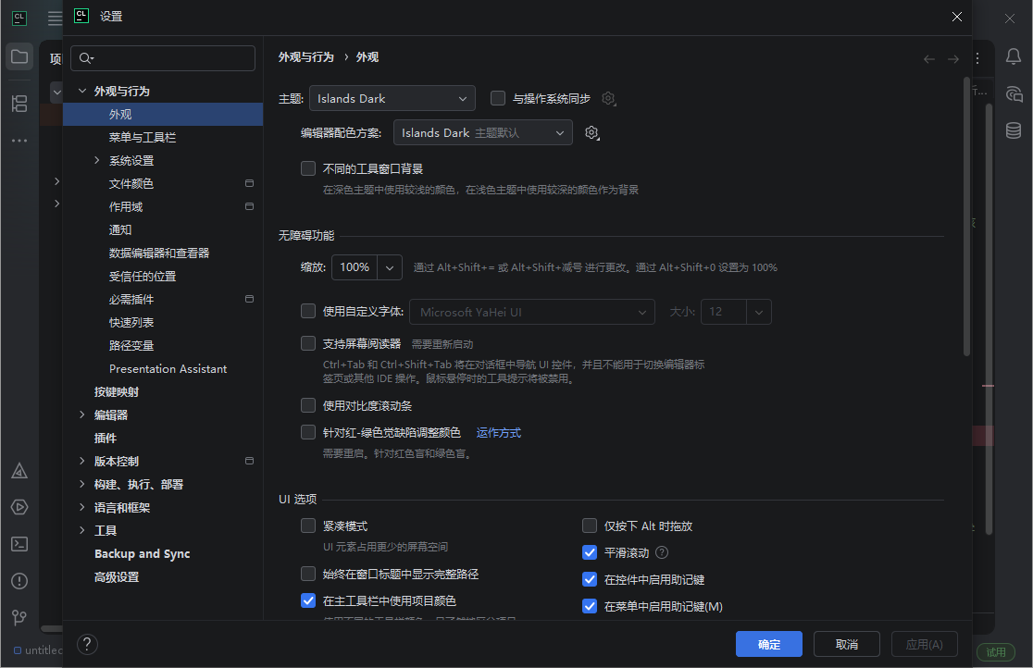Open the 运作方式 link

(x=498, y=431)
